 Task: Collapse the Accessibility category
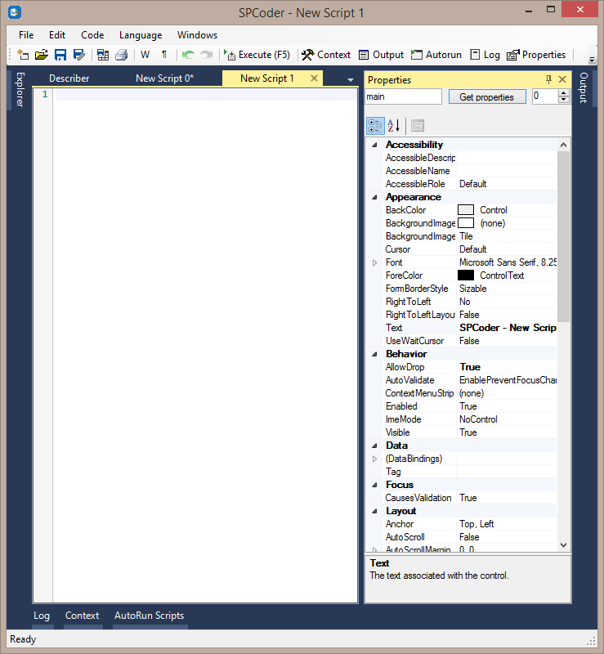pos(374,145)
